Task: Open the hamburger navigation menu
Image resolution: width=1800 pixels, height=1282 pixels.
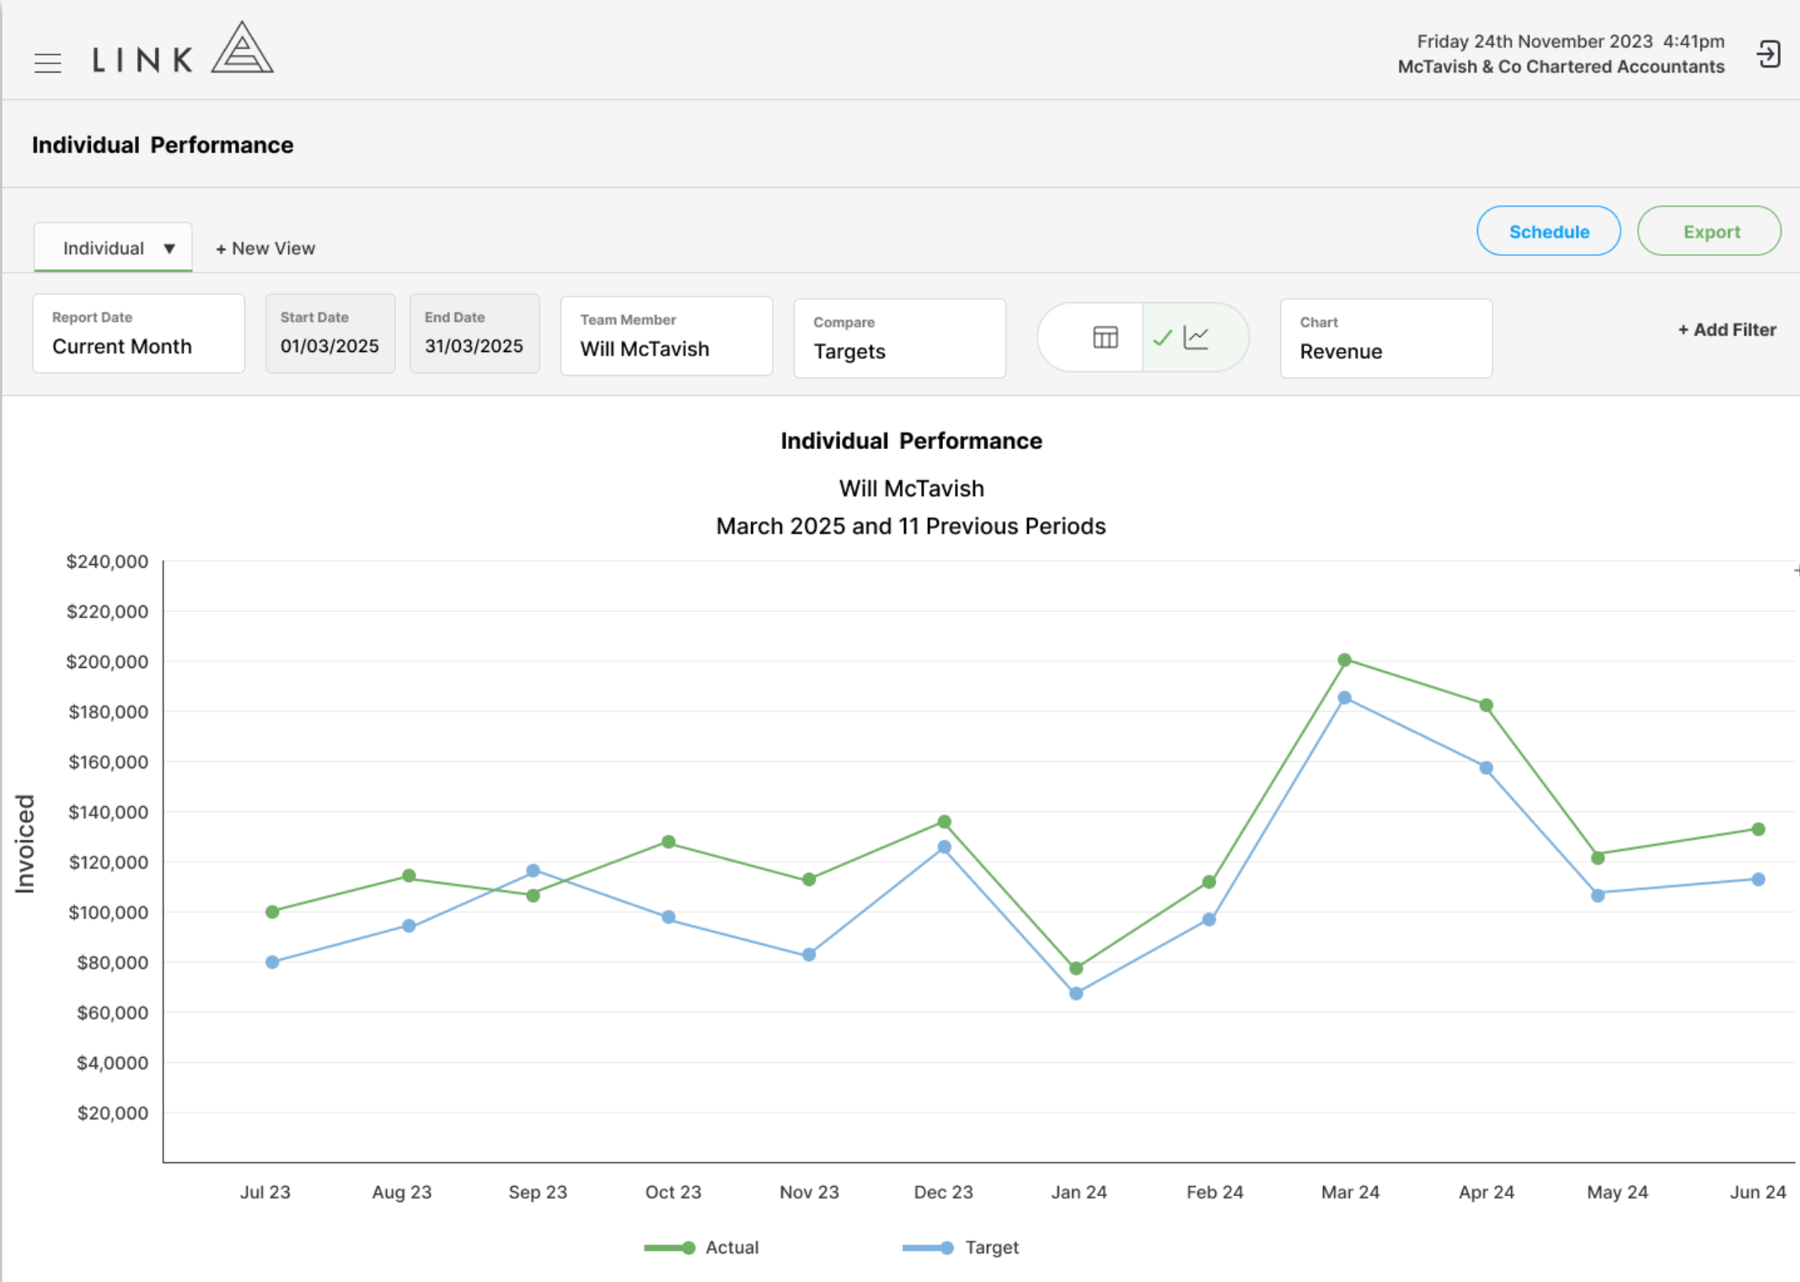Action: click(48, 63)
